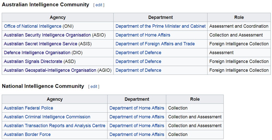Select Department of Defence in ASD row
The height and width of the screenshot is (140, 272).
tap(138, 61)
